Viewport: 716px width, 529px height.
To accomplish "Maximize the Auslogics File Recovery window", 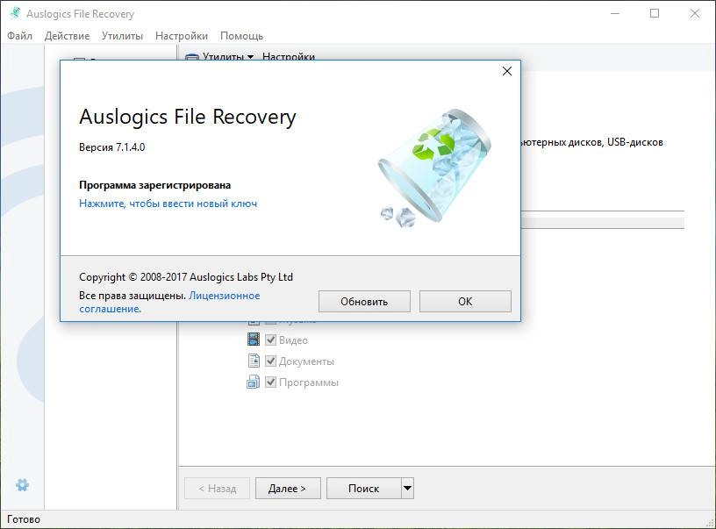I will (655, 14).
